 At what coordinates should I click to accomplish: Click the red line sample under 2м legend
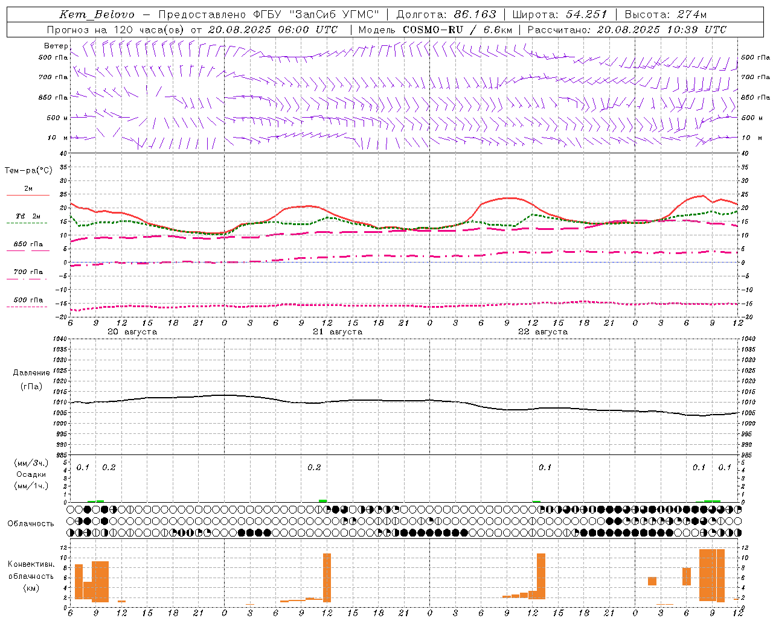pos(28,196)
